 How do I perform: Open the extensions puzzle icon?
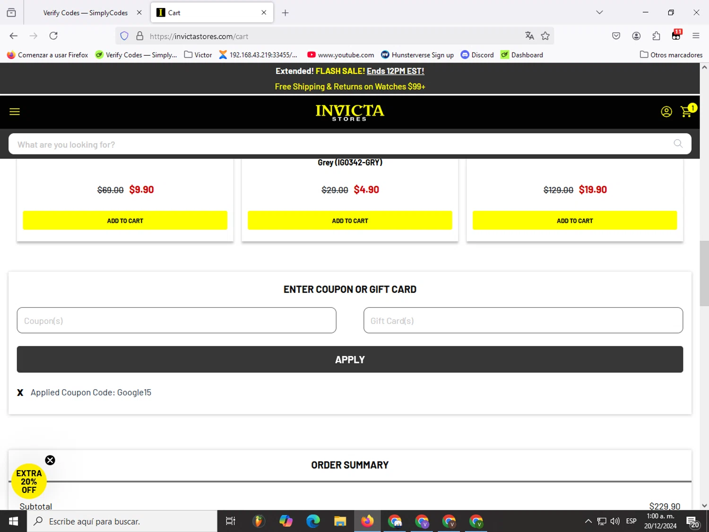tap(656, 36)
